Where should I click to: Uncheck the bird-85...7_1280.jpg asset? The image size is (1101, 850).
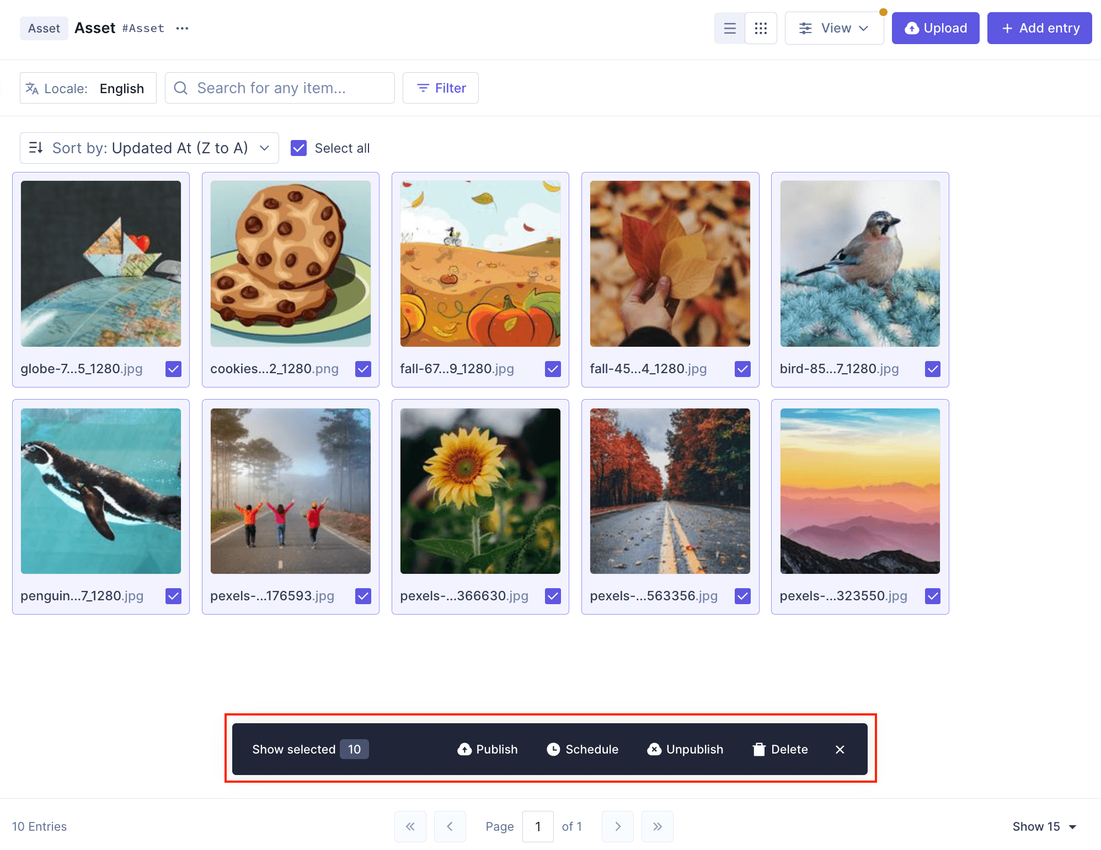tap(932, 369)
